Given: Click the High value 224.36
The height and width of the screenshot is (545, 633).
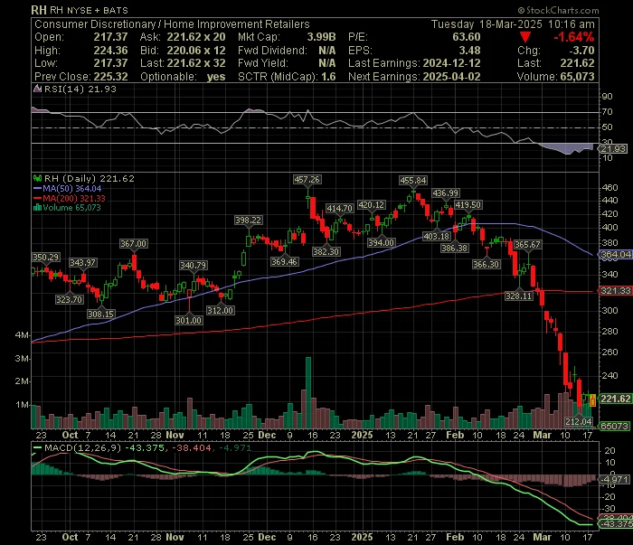Looking at the screenshot, I should click(x=110, y=51).
